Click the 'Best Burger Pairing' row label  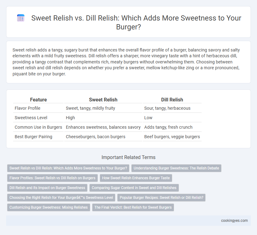pos(33,137)
